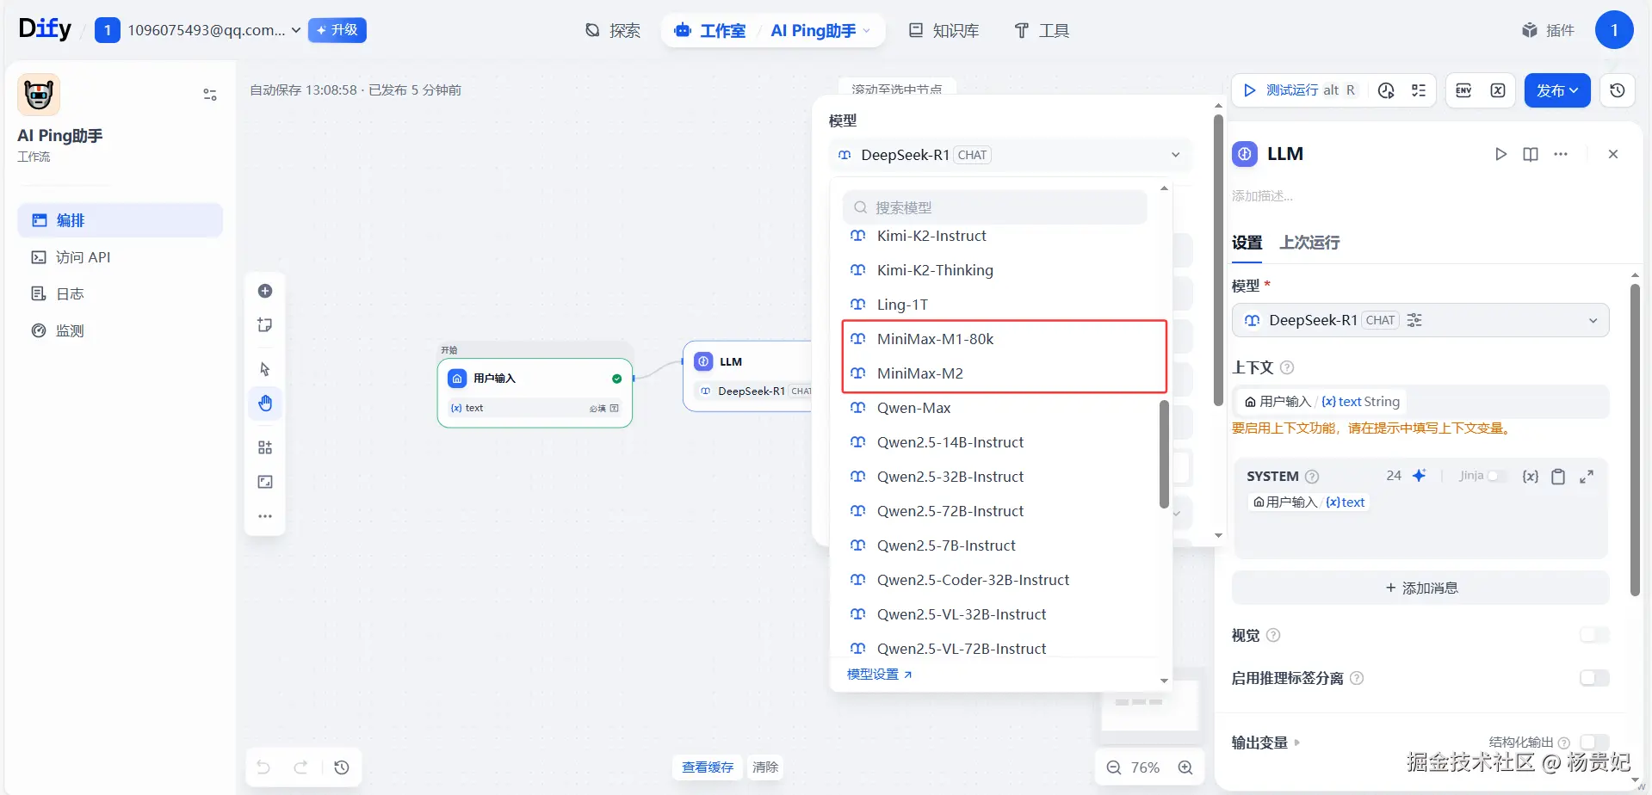The image size is (1652, 795).
Task: Click the 升级 upgrade button
Action: 337,30
